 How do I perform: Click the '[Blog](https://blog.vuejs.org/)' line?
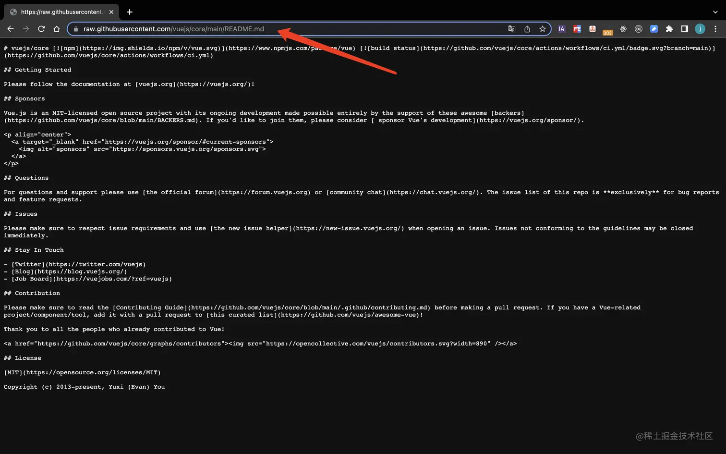pyautogui.click(x=65, y=271)
